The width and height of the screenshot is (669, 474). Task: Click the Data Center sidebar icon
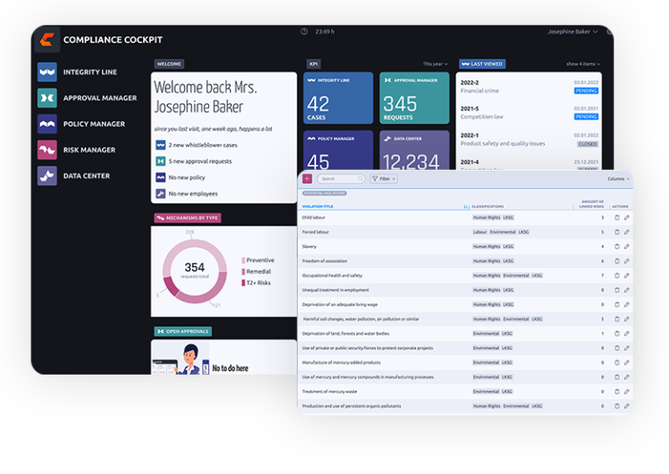point(47,176)
